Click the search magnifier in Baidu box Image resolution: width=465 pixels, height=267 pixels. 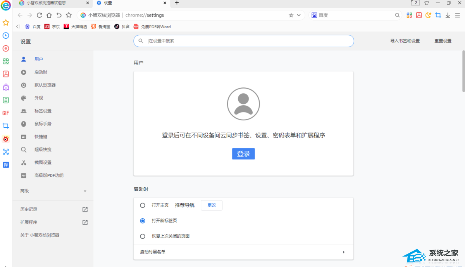397,15
